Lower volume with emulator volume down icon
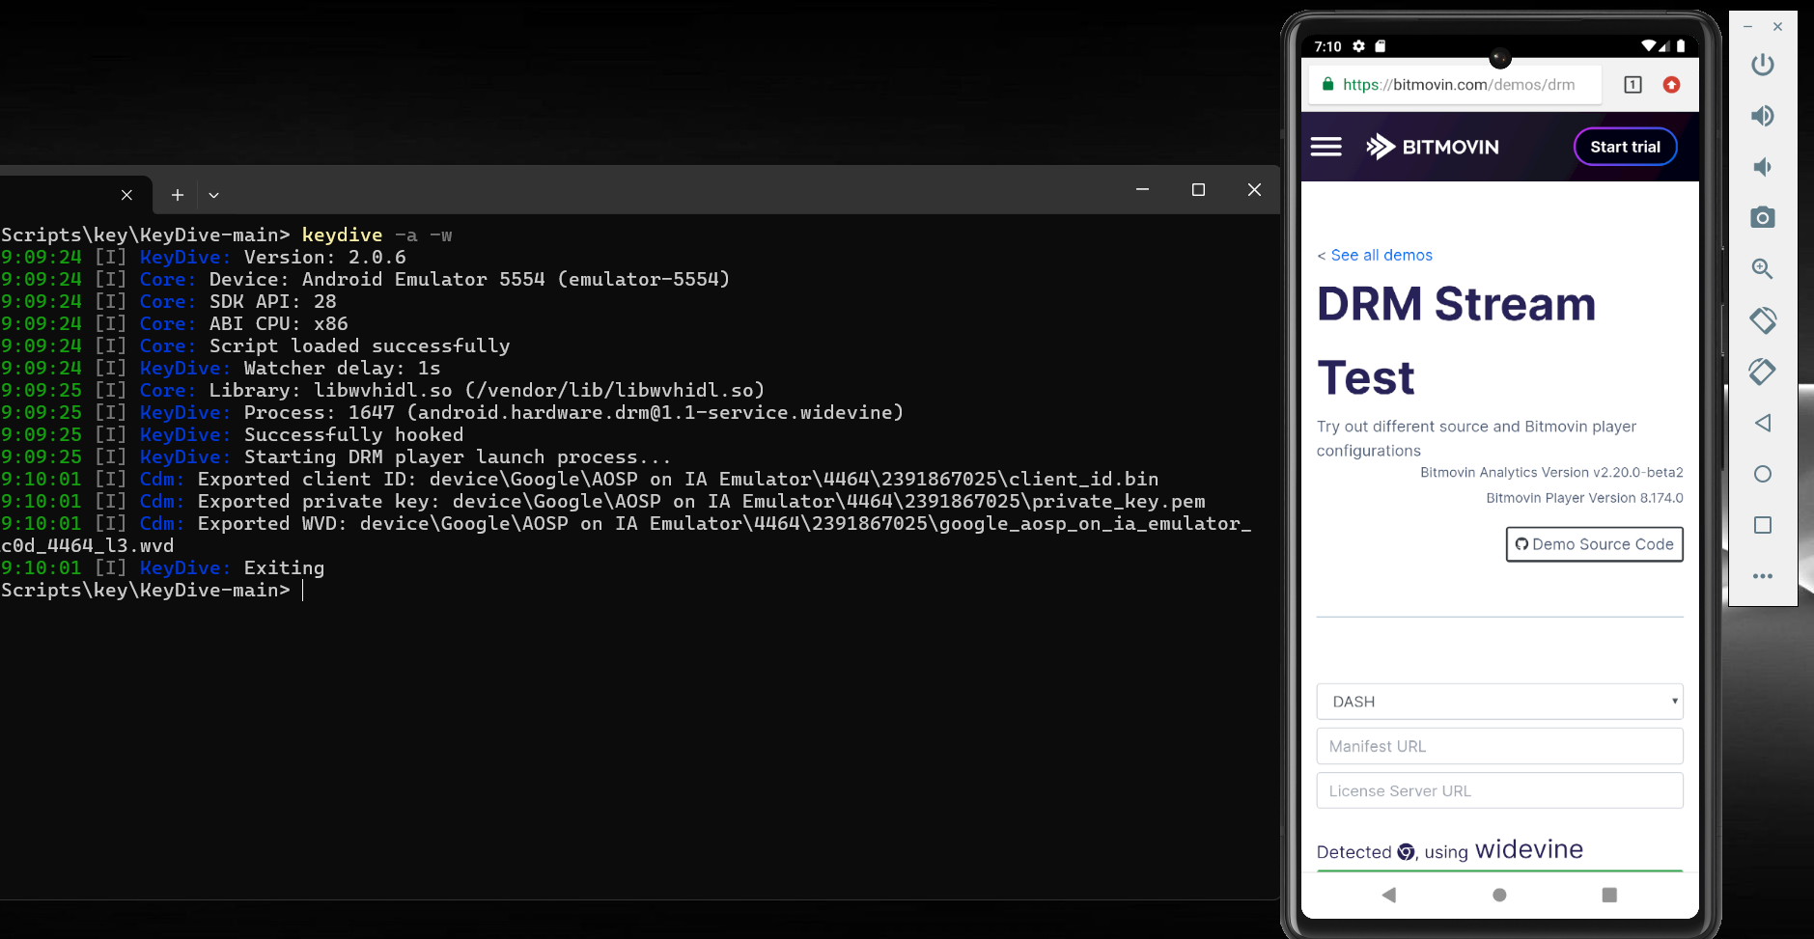 click(1763, 167)
